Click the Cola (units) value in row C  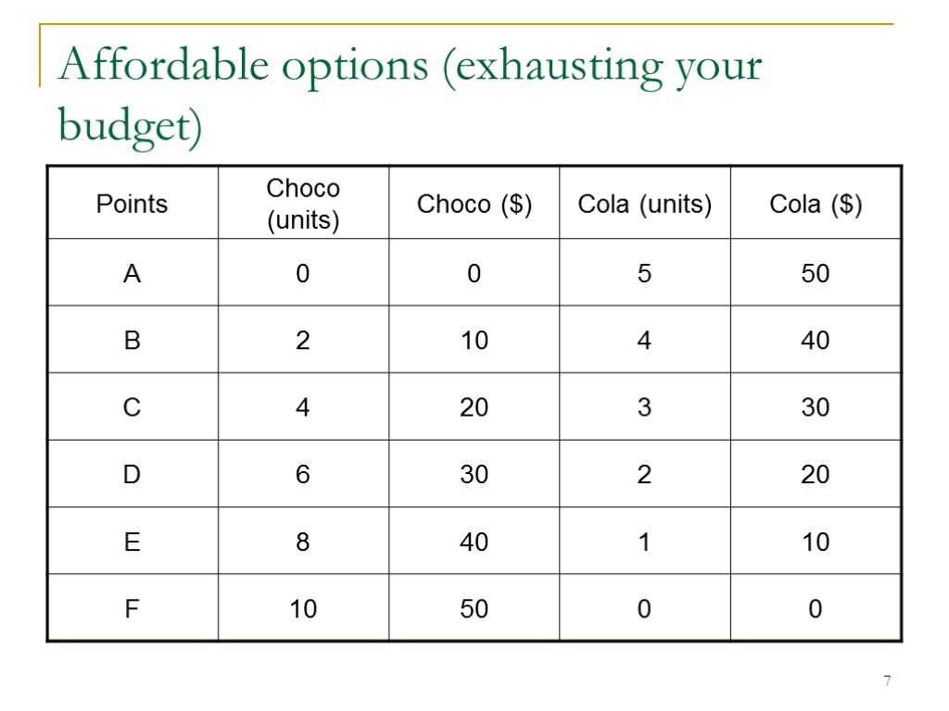coord(644,407)
